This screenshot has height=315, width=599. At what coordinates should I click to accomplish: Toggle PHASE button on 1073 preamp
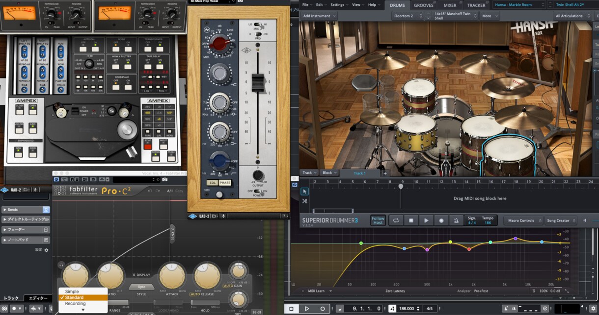tap(225, 183)
